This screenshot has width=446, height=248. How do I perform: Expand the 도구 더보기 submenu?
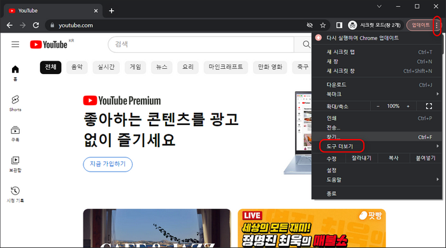click(x=377, y=147)
